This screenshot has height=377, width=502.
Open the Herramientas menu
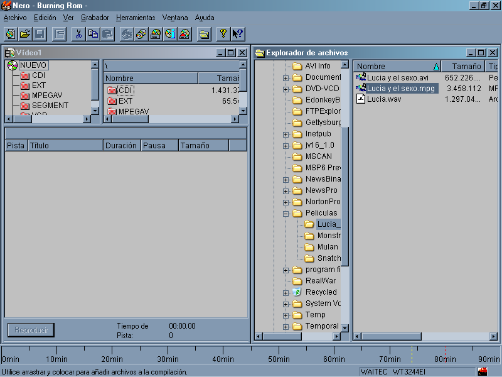(x=135, y=18)
